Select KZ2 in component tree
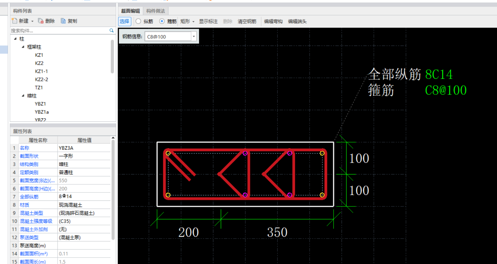 [x=39, y=63]
